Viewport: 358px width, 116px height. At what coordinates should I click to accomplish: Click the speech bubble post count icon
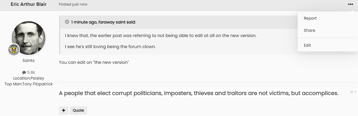(24, 72)
